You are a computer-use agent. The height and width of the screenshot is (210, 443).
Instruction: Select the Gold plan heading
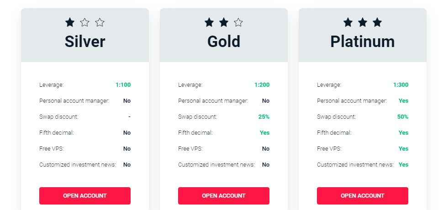tap(224, 42)
